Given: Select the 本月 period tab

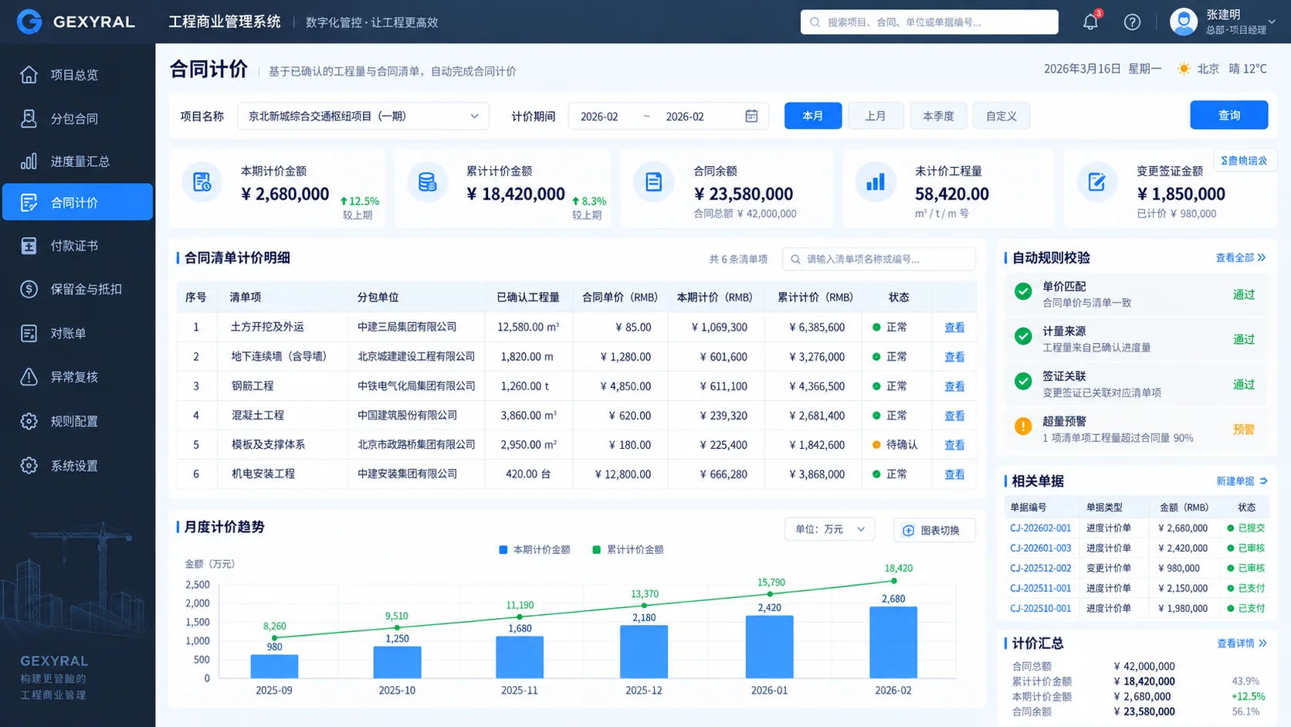Looking at the screenshot, I should (x=813, y=116).
